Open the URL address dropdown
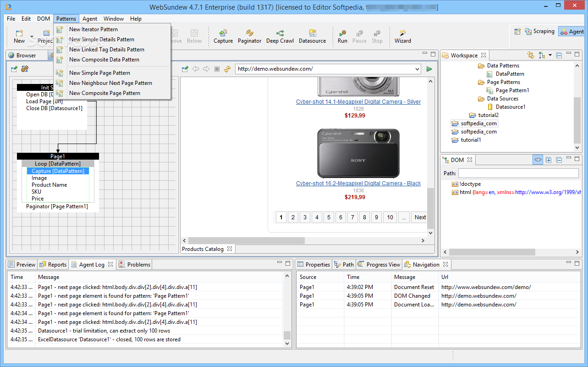Viewport: 588px width, 367px height. tap(416, 69)
